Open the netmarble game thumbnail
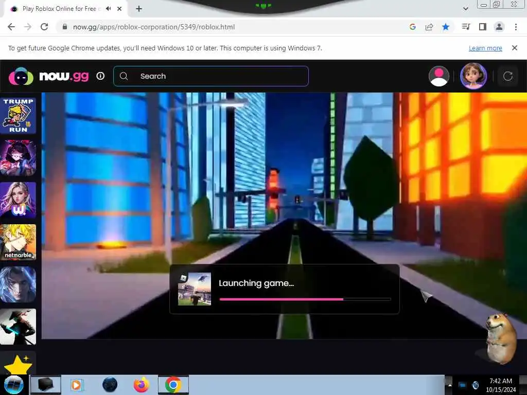This screenshot has height=395, width=527. pyautogui.click(x=18, y=242)
